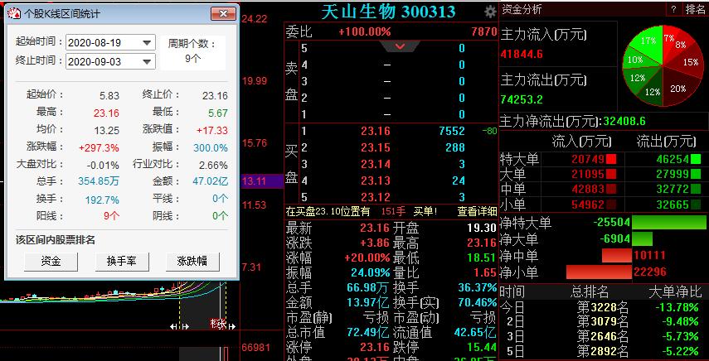Expand the 终止时间 date dropdown arrow
This screenshot has height=361, width=709.
(147, 62)
